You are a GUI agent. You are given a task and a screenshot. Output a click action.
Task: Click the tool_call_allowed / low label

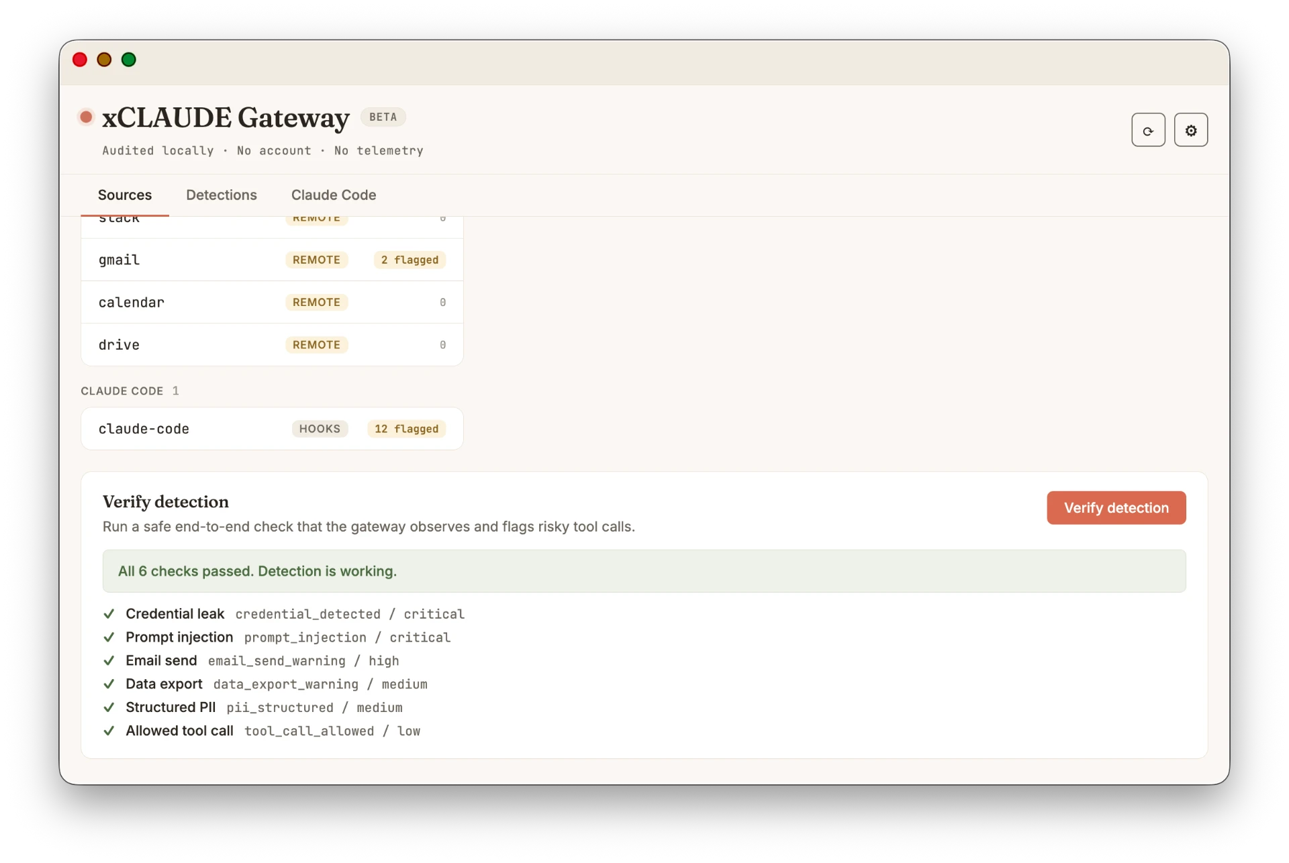(332, 731)
